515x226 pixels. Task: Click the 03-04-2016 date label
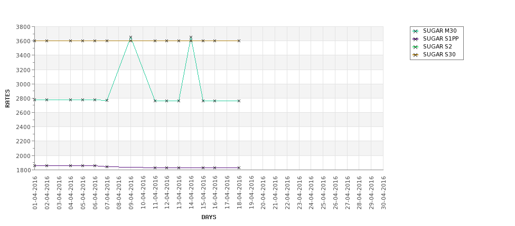click(59, 193)
